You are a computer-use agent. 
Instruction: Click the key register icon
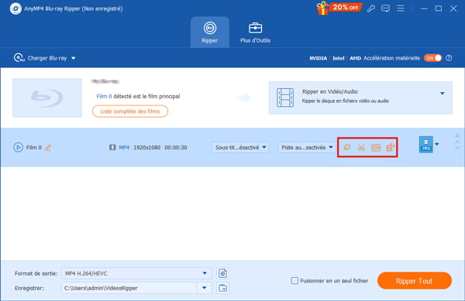[370, 9]
